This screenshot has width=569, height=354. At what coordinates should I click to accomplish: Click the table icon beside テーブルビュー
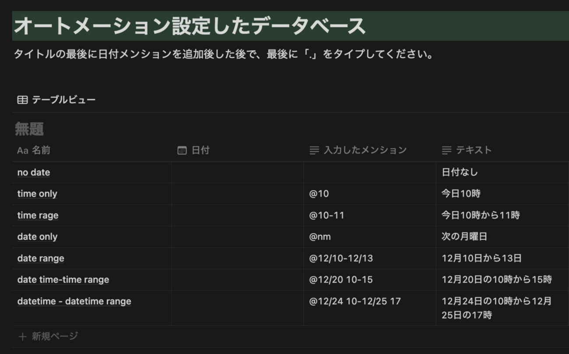tap(22, 100)
